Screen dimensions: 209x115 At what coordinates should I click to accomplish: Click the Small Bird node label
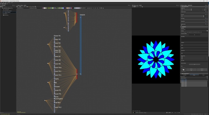pos(57,102)
